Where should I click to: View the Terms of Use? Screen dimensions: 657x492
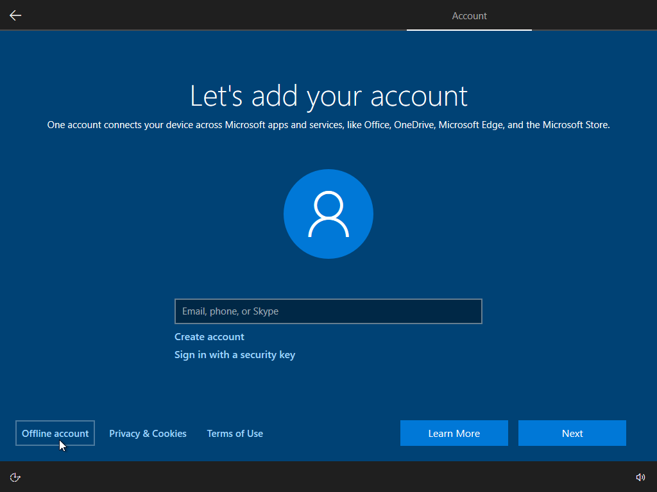tap(235, 434)
